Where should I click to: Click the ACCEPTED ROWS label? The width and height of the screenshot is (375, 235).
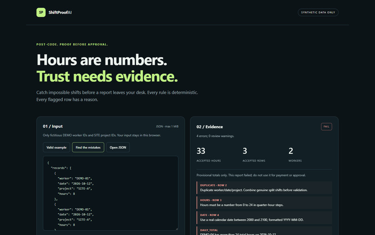[x=254, y=161]
